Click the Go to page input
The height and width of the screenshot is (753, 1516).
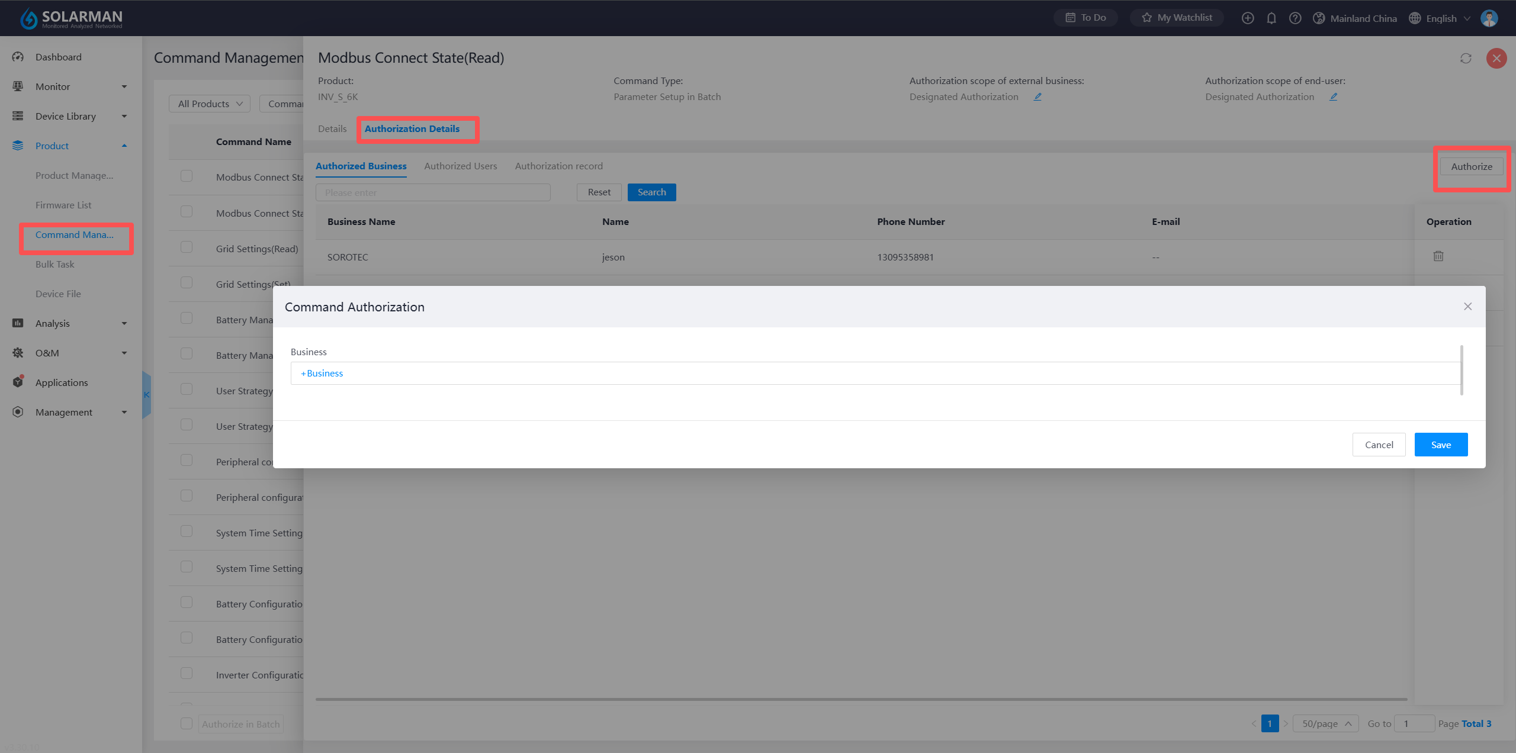[1414, 723]
